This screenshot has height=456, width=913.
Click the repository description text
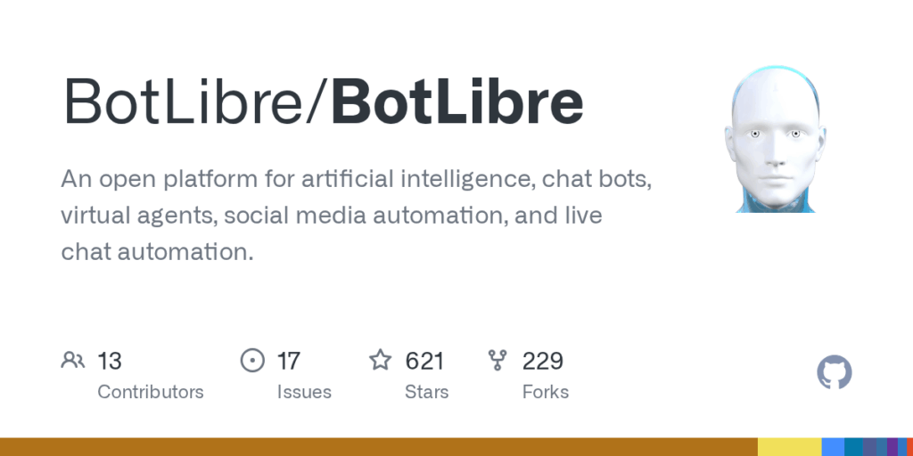357,216
